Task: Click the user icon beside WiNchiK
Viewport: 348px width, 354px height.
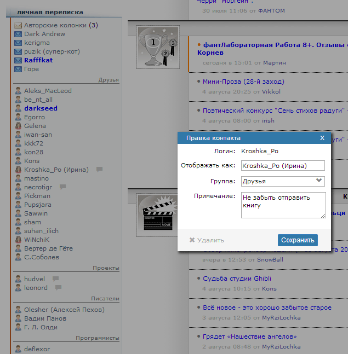Action: pos(18,240)
